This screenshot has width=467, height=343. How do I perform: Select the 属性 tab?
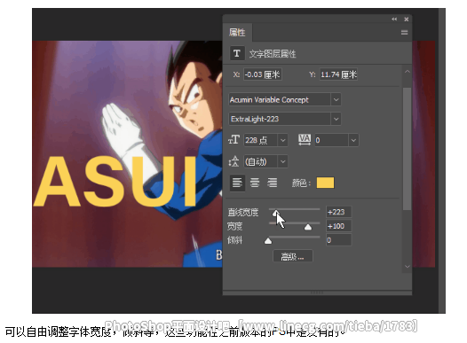[x=237, y=33]
